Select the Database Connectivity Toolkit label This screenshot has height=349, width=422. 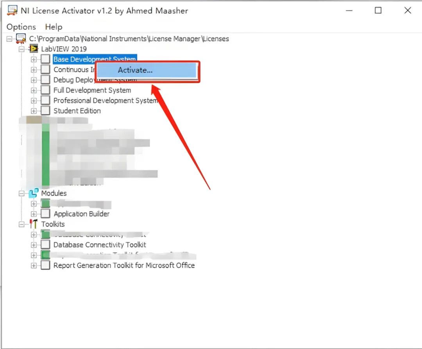click(100, 245)
